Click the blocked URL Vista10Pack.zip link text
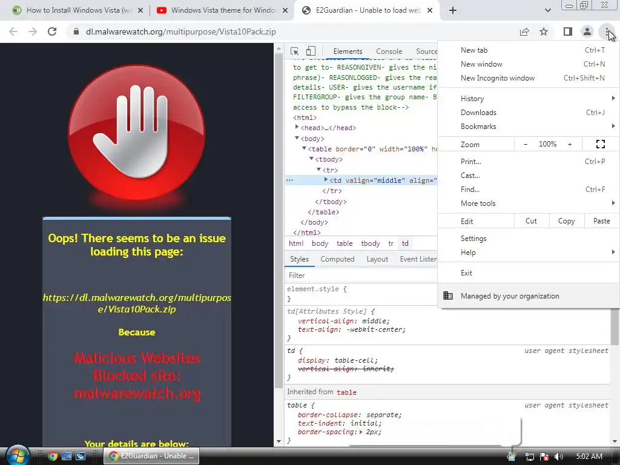This screenshot has height=465, width=620. 137,303
